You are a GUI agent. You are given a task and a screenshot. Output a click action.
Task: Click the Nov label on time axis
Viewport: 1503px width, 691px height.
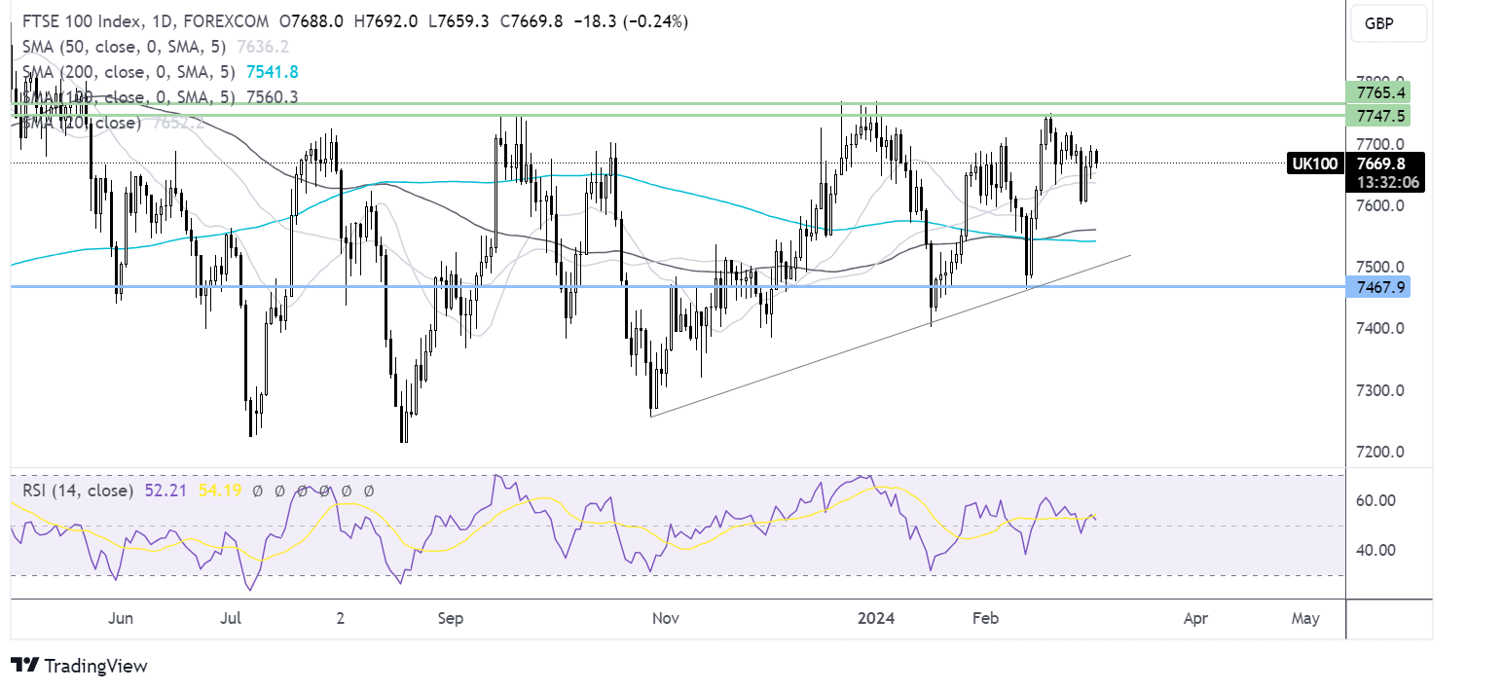pos(665,618)
